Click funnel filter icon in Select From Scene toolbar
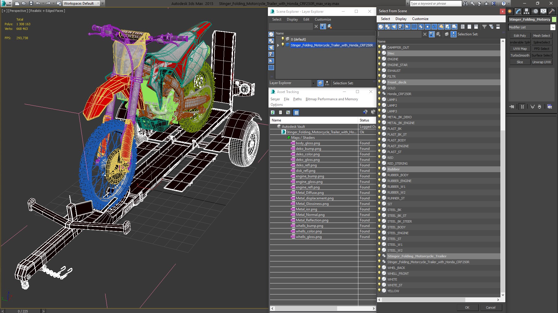The height and width of the screenshot is (313, 558). tap(484, 27)
